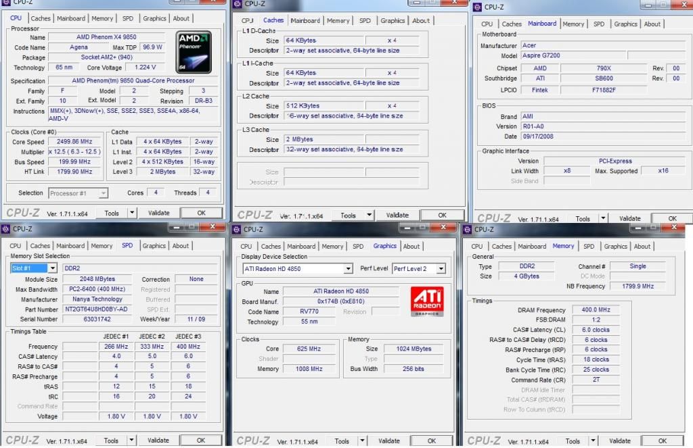
Task: Click the CPU-Z title icon in the Graphics window
Action: coord(237,230)
